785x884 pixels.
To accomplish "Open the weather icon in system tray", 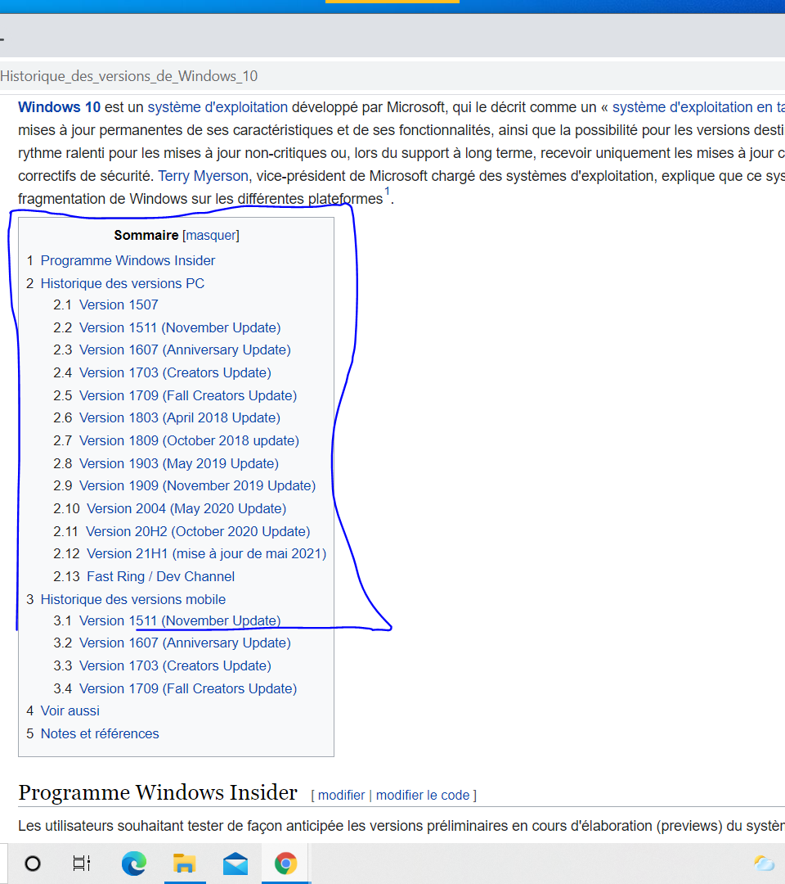I will click(x=765, y=864).
